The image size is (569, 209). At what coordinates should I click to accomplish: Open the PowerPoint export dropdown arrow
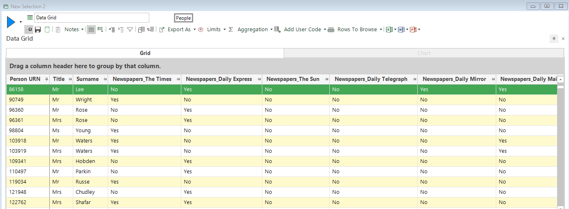point(419,30)
